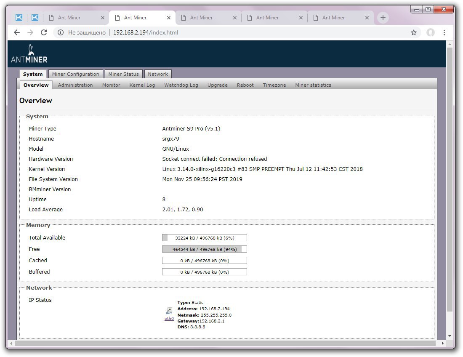Open the Monitor sub-tab
Viewport: 463px width, 357px height.
point(111,85)
